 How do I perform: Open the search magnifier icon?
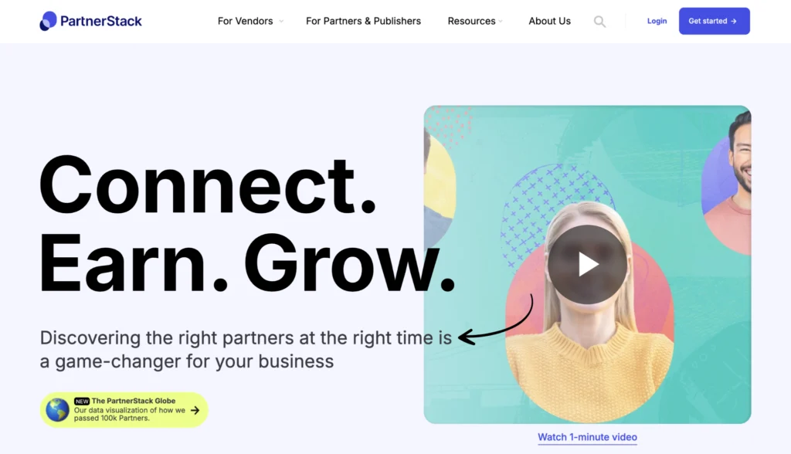coord(599,22)
